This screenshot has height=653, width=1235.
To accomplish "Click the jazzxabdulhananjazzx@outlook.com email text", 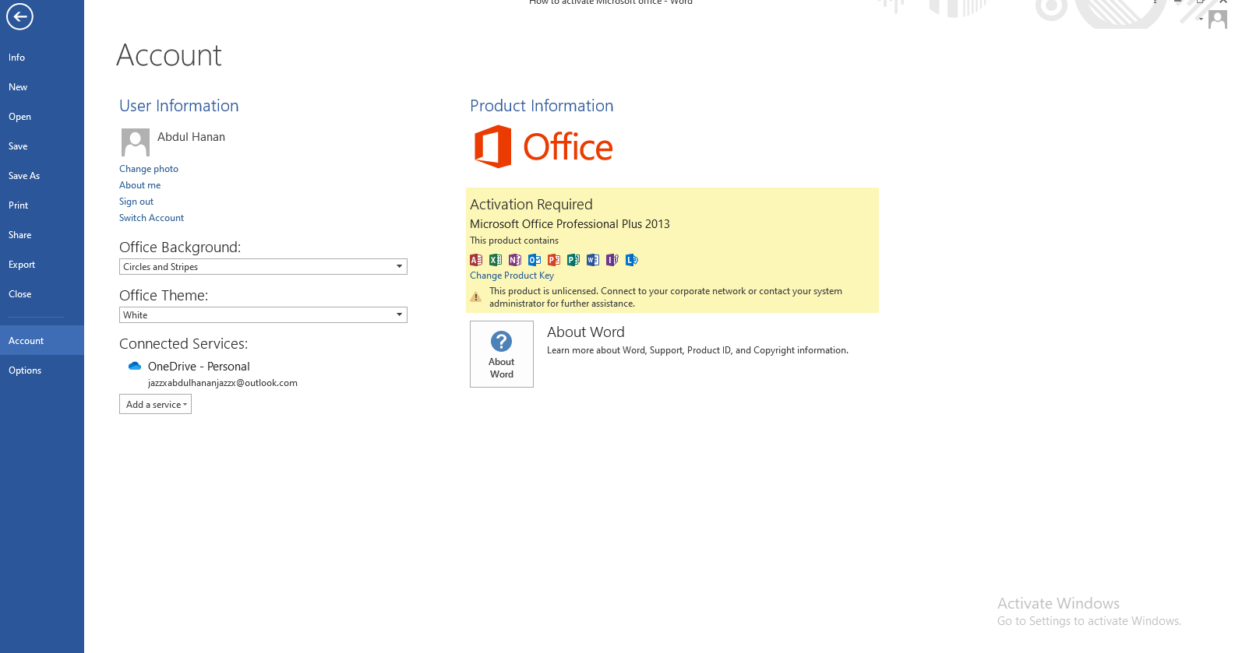I will click(223, 383).
